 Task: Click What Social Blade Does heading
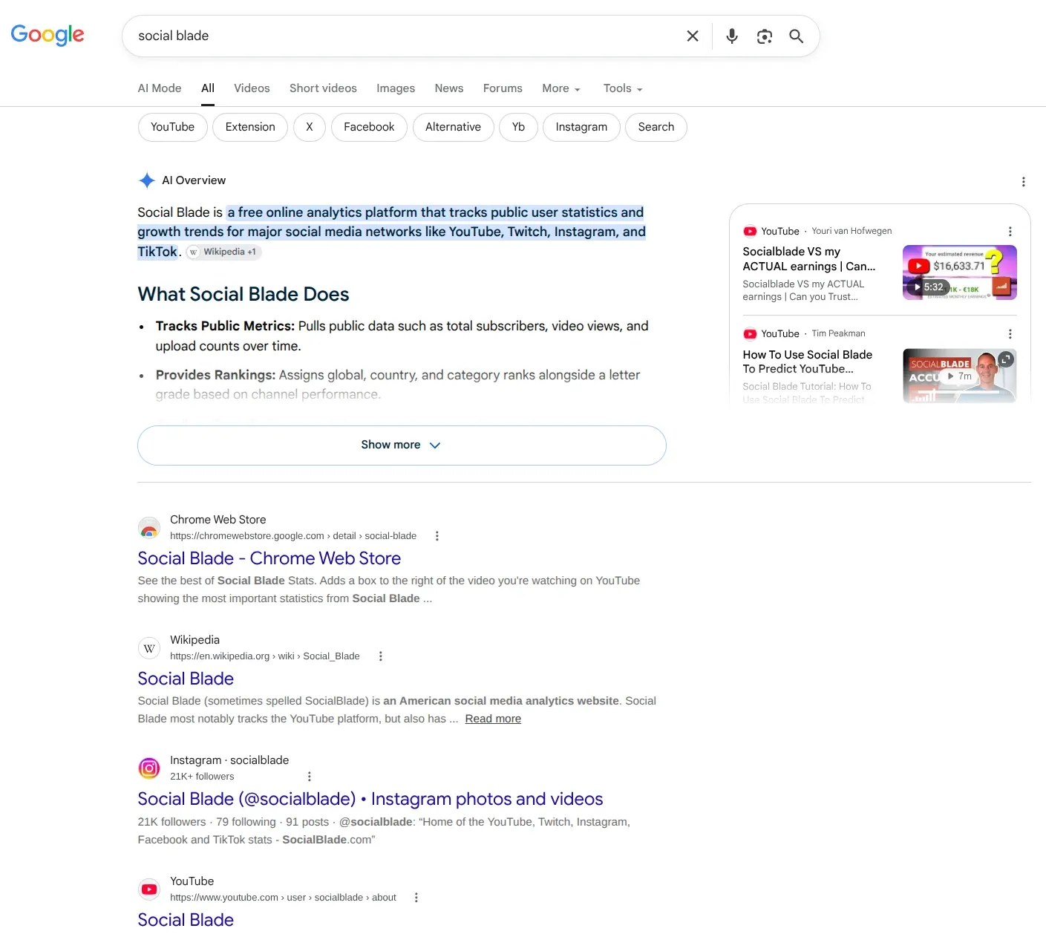click(x=243, y=295)
